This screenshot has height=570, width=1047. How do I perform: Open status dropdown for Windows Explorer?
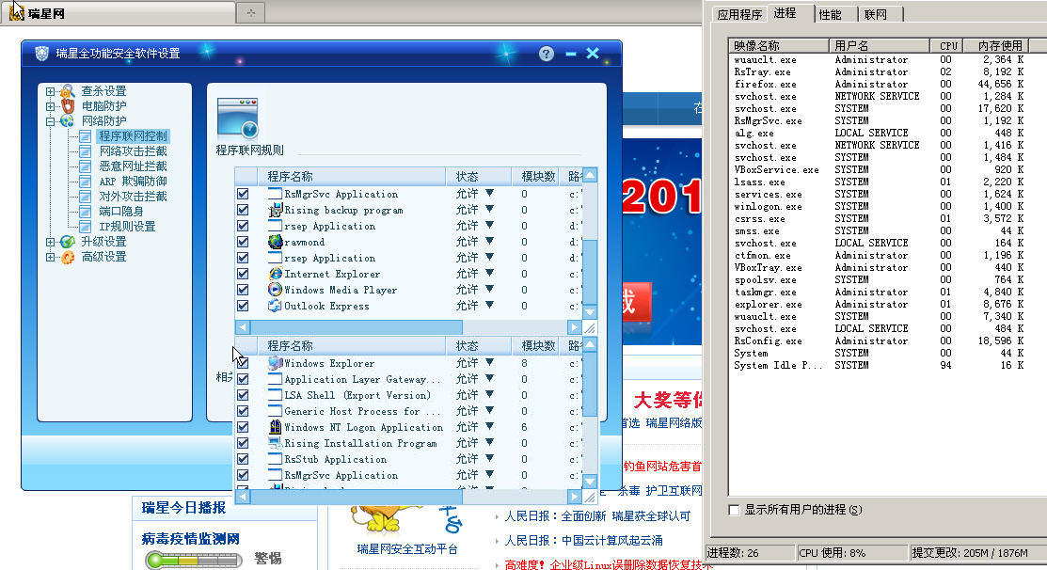click(x=489, y=362)
